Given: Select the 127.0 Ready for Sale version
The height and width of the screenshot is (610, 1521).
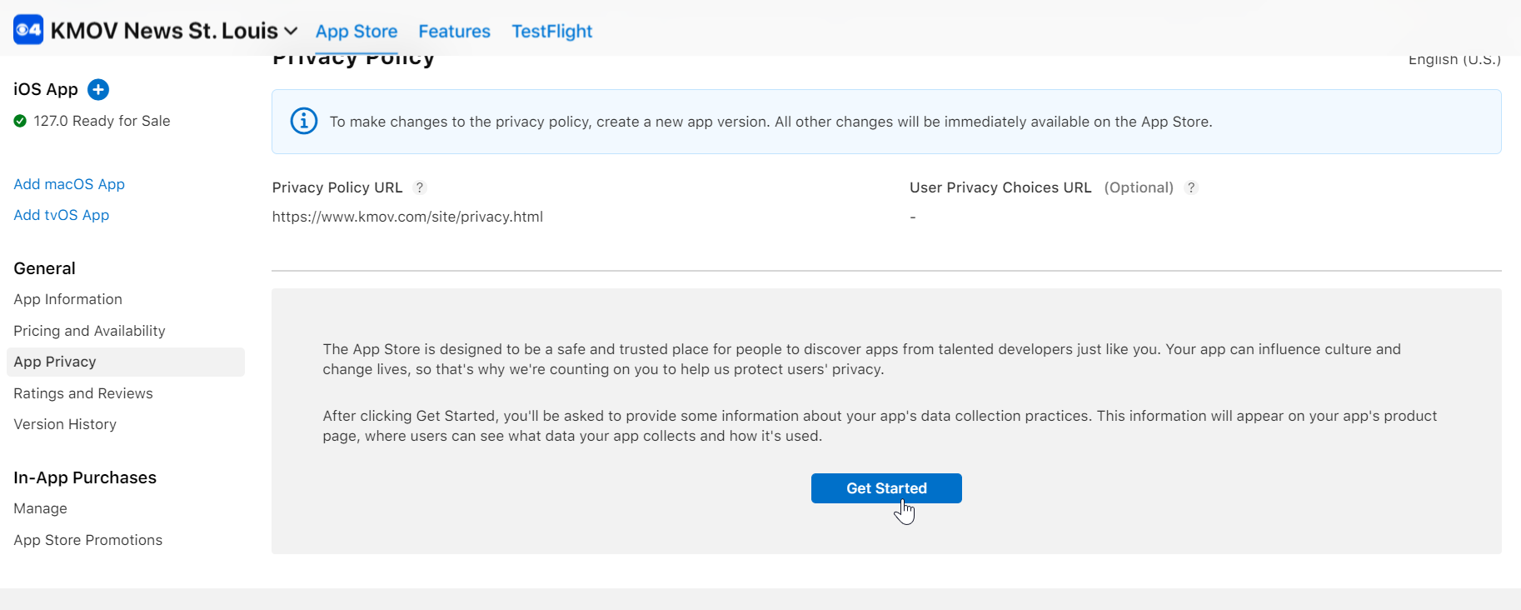Looking at the screenshot, I should (x=102, y=121).
